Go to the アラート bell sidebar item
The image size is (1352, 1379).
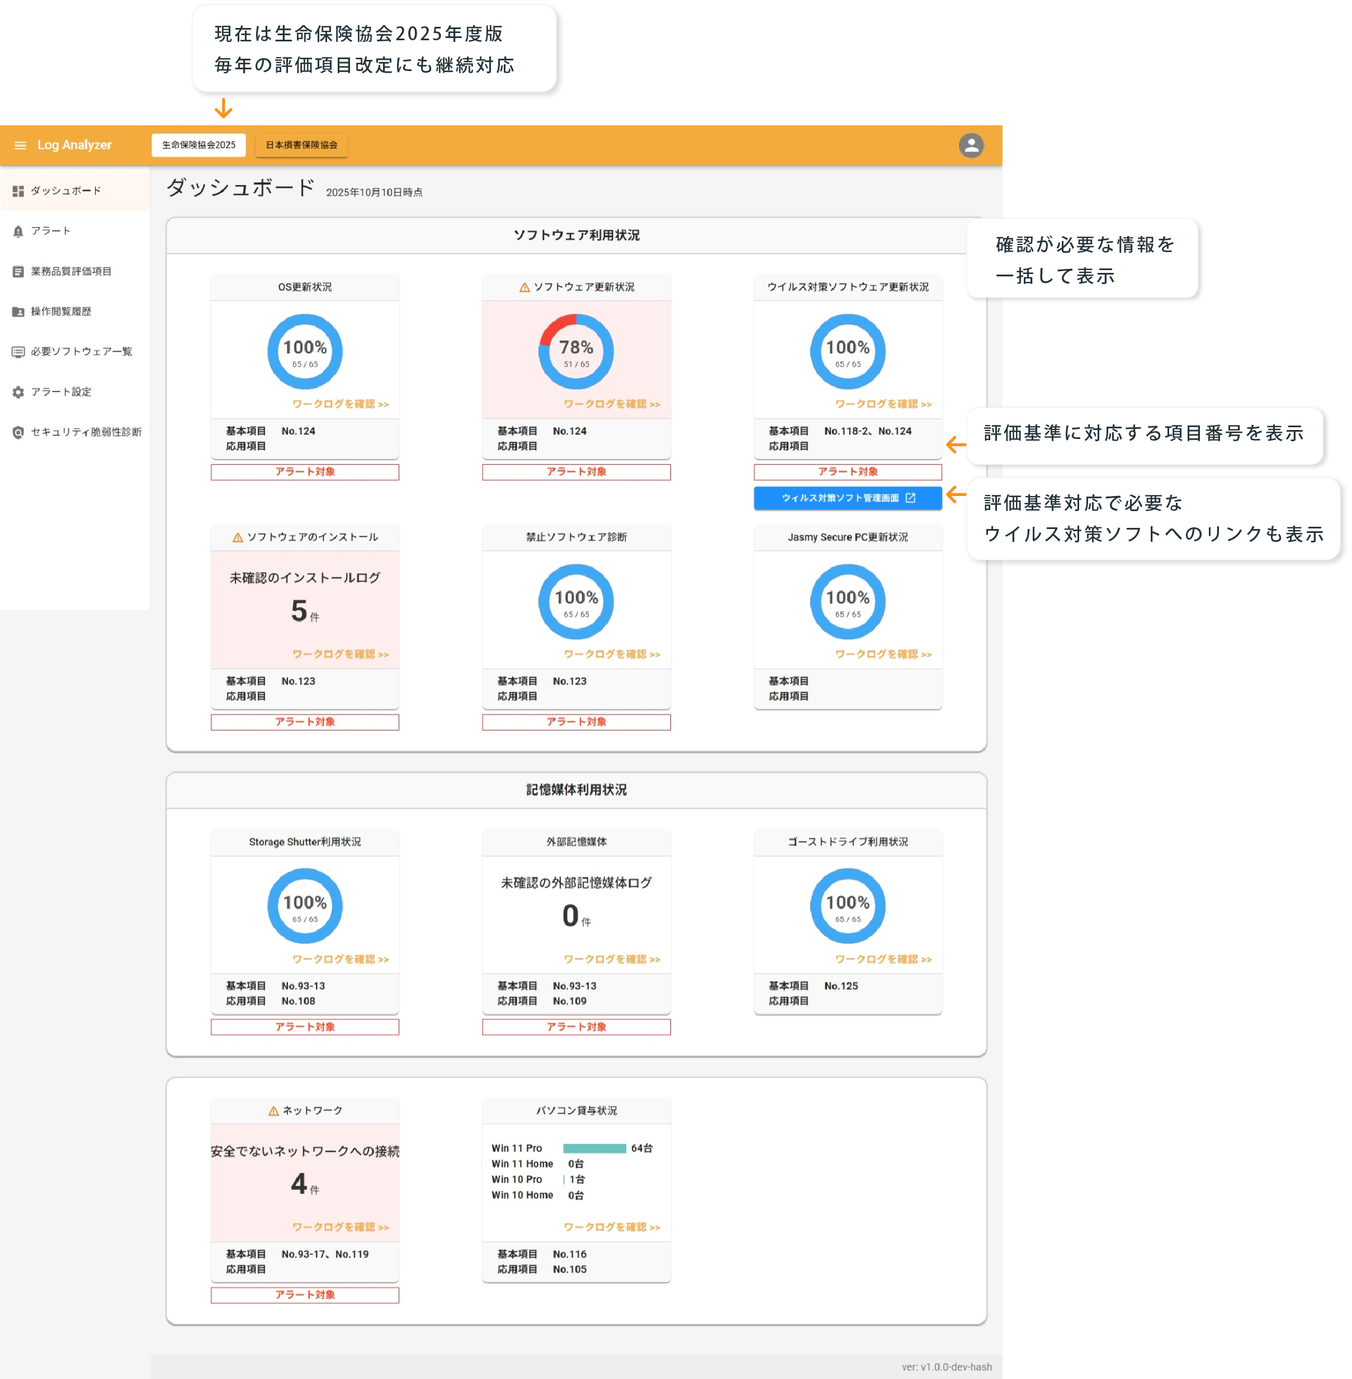click(50, 231)
